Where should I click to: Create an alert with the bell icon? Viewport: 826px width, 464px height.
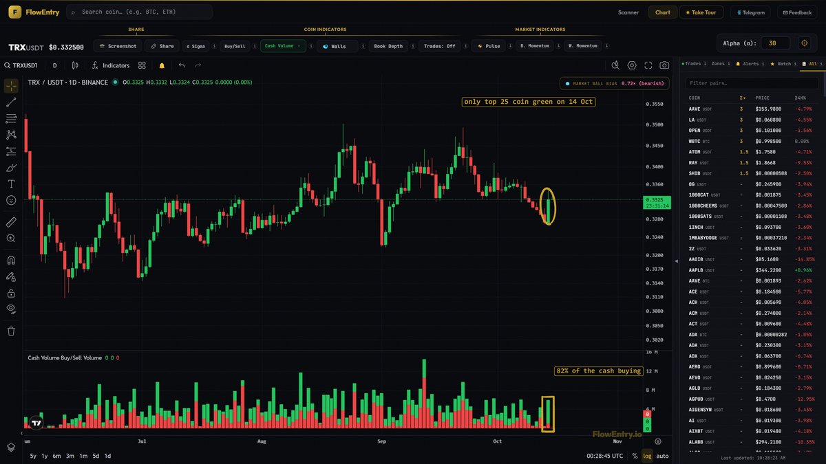point(162,65)
